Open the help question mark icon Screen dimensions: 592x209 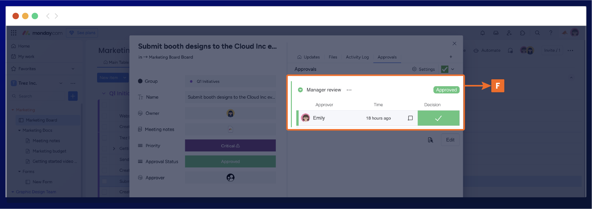(x=551, y=33)
